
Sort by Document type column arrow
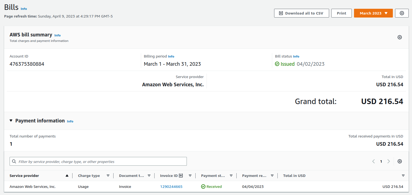(149, 176)
